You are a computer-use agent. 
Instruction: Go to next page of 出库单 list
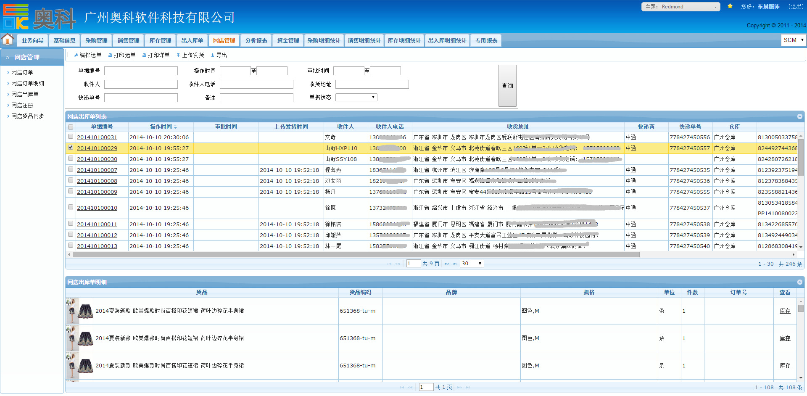[447, 264]
